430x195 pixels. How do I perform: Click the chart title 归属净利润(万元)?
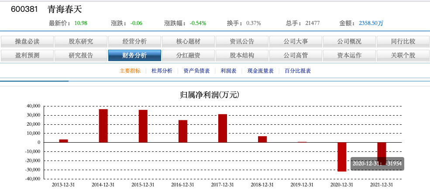click(x=210, y=95)
